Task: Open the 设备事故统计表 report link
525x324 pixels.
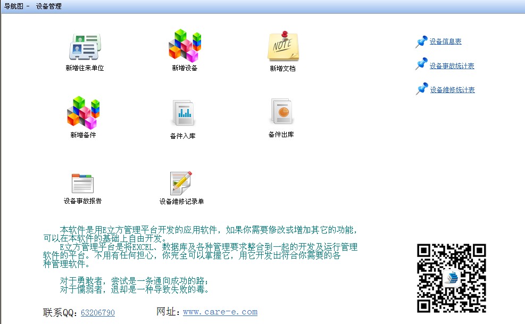Action: pyautogui.click(x=452, y=66)
